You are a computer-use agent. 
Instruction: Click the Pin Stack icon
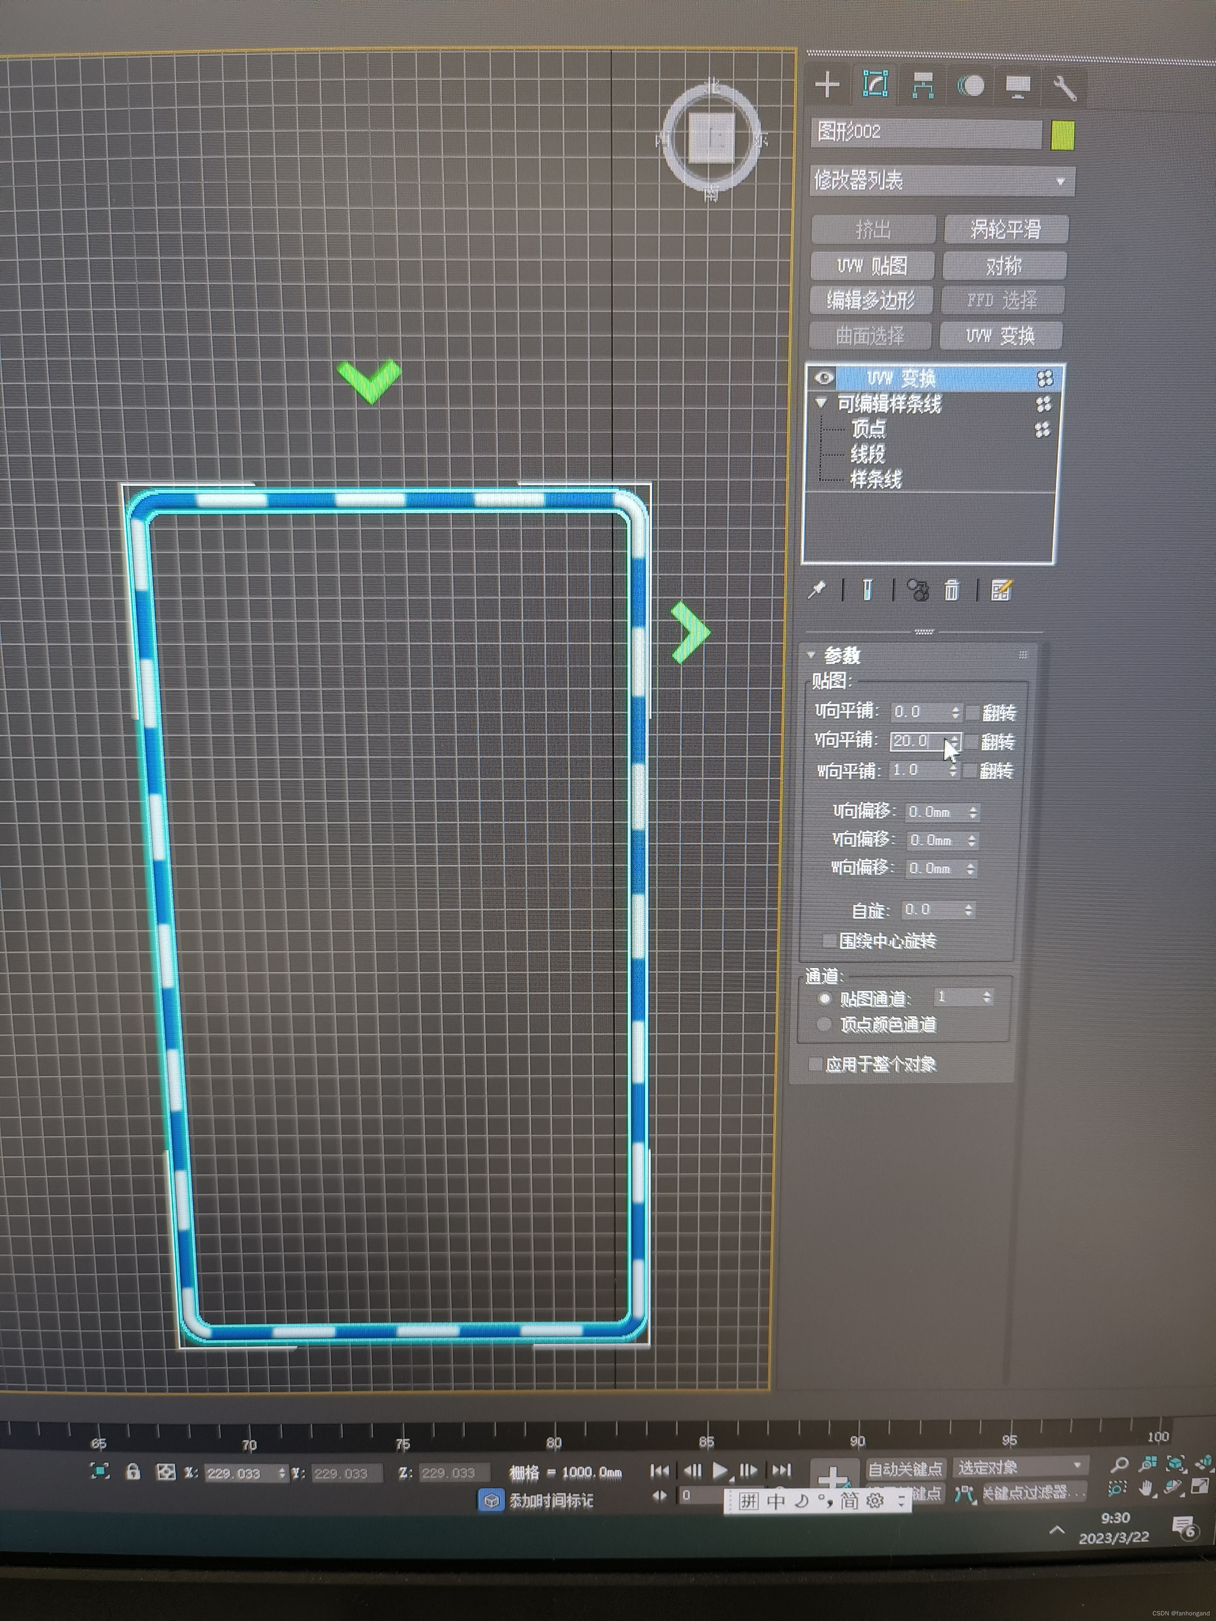tap(817, 590)
